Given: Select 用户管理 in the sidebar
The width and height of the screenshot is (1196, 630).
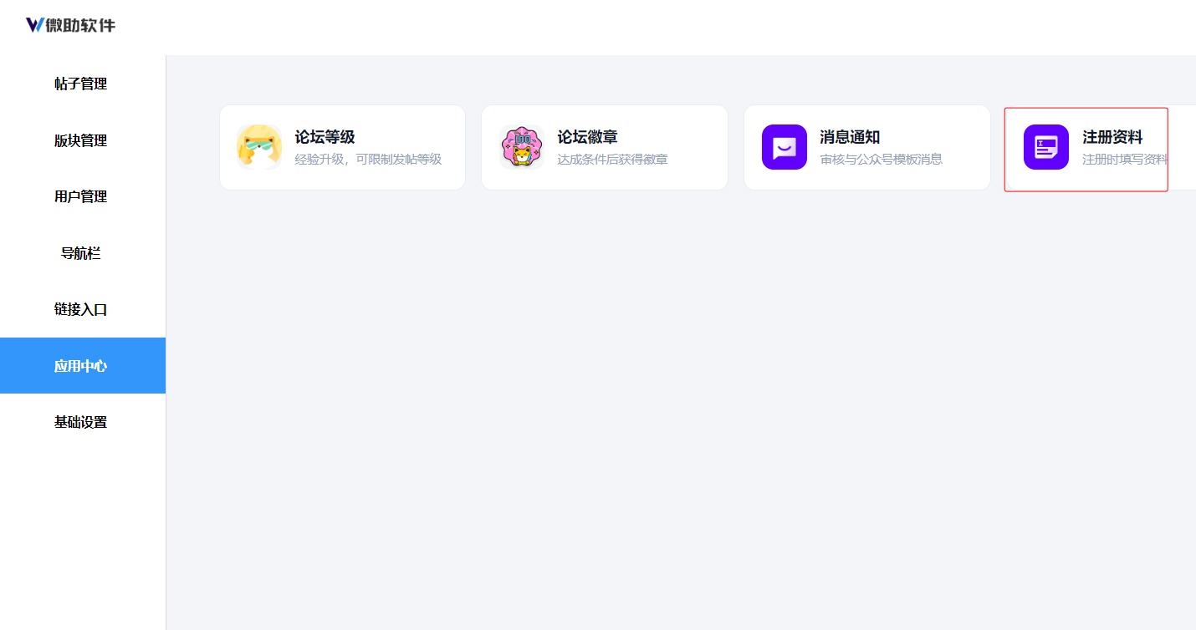Looking at the screenshot, I should click(81, 196).
